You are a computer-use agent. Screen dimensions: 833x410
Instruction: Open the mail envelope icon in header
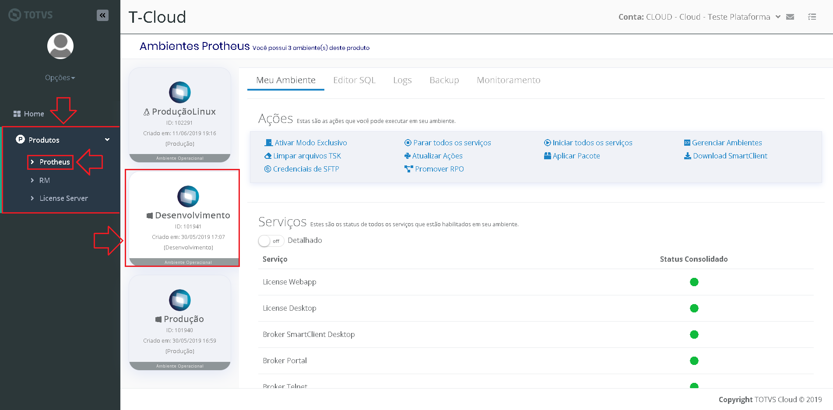tap(790, 17)
